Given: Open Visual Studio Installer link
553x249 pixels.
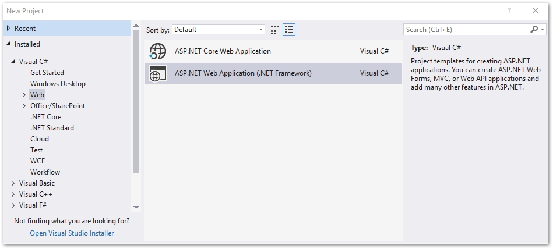Looking at the screenshot, I should (72, 233).
